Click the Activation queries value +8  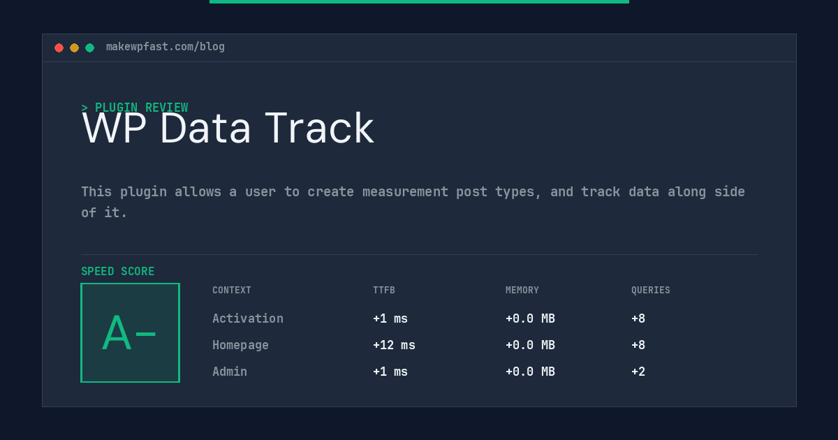point(638,318)
